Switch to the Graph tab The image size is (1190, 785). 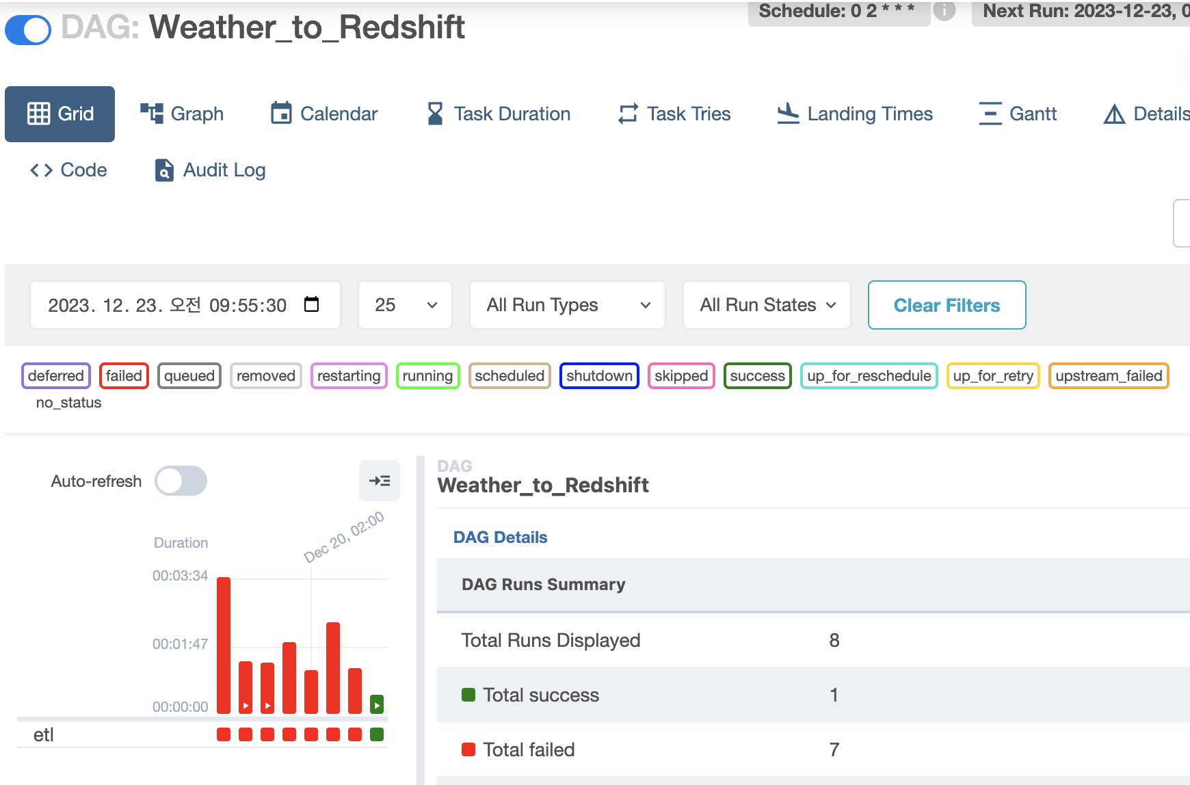click(x=182, y=114)
